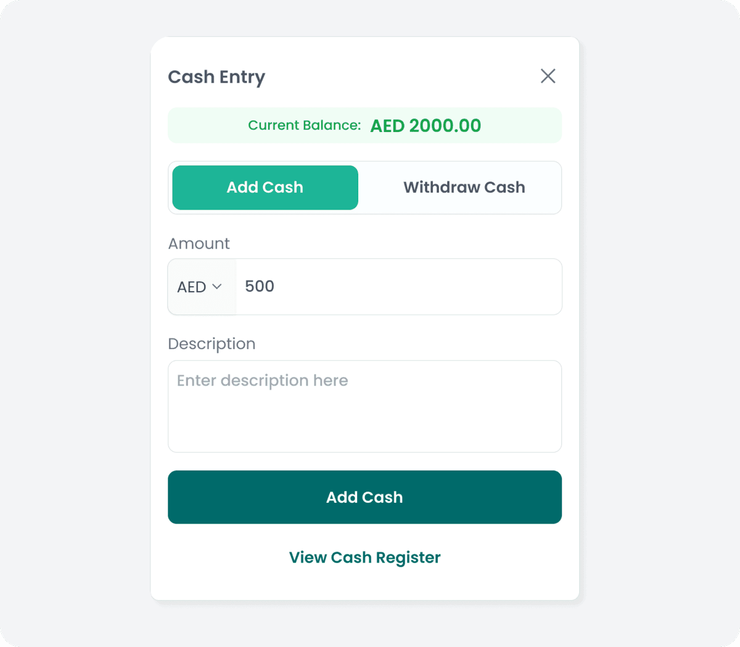Click the Cash Entry dialog title
This screenshot has width=740, height=647.
[x=216, y=76]
